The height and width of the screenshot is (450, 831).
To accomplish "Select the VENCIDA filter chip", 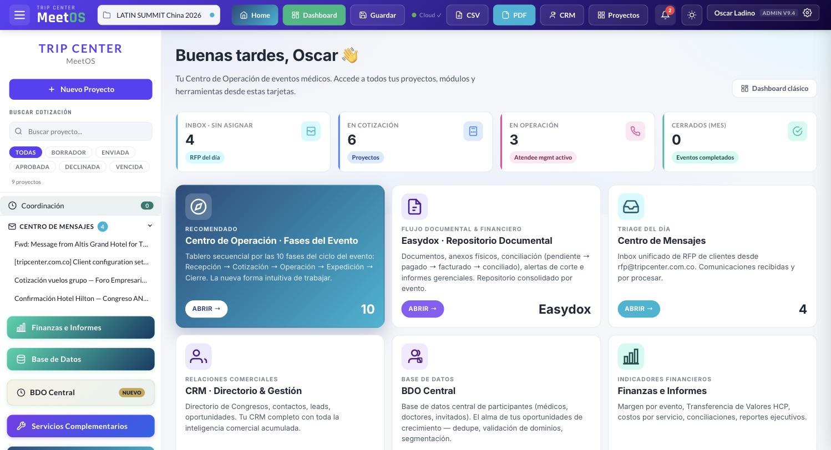I will point(129,167).
